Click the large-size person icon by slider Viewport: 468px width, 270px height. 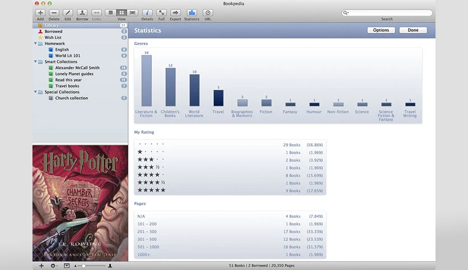(110, 266)
